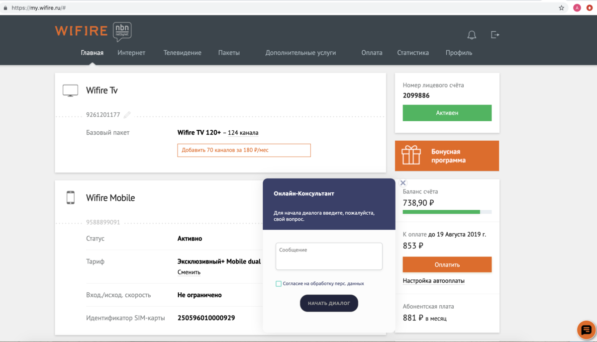Click the Номер лицевого счёта label

click(x=433, y=85)
